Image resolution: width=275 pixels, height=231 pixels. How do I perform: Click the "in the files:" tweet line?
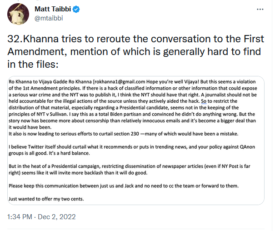(x=33, y=64)
